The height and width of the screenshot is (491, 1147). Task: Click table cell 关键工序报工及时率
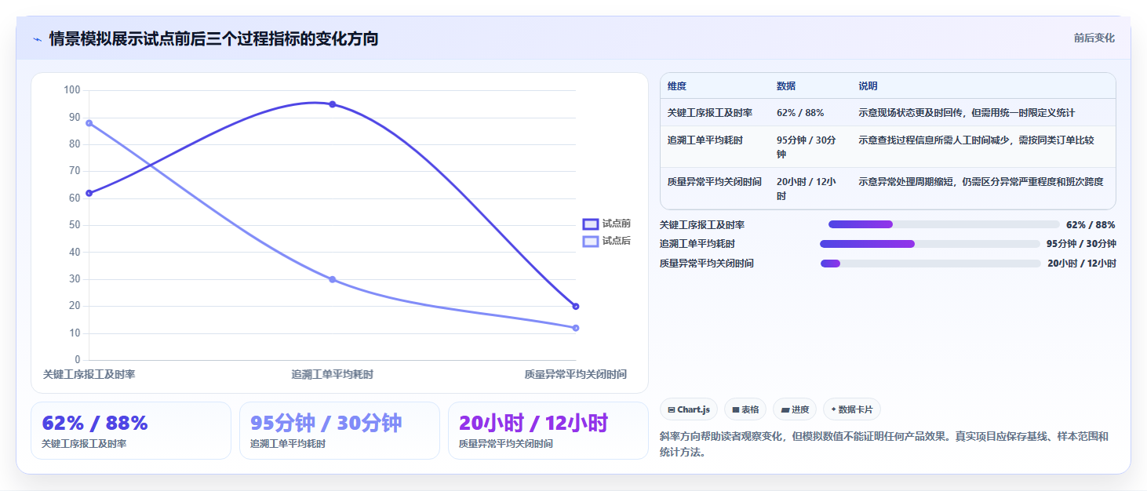coord(710,113)
